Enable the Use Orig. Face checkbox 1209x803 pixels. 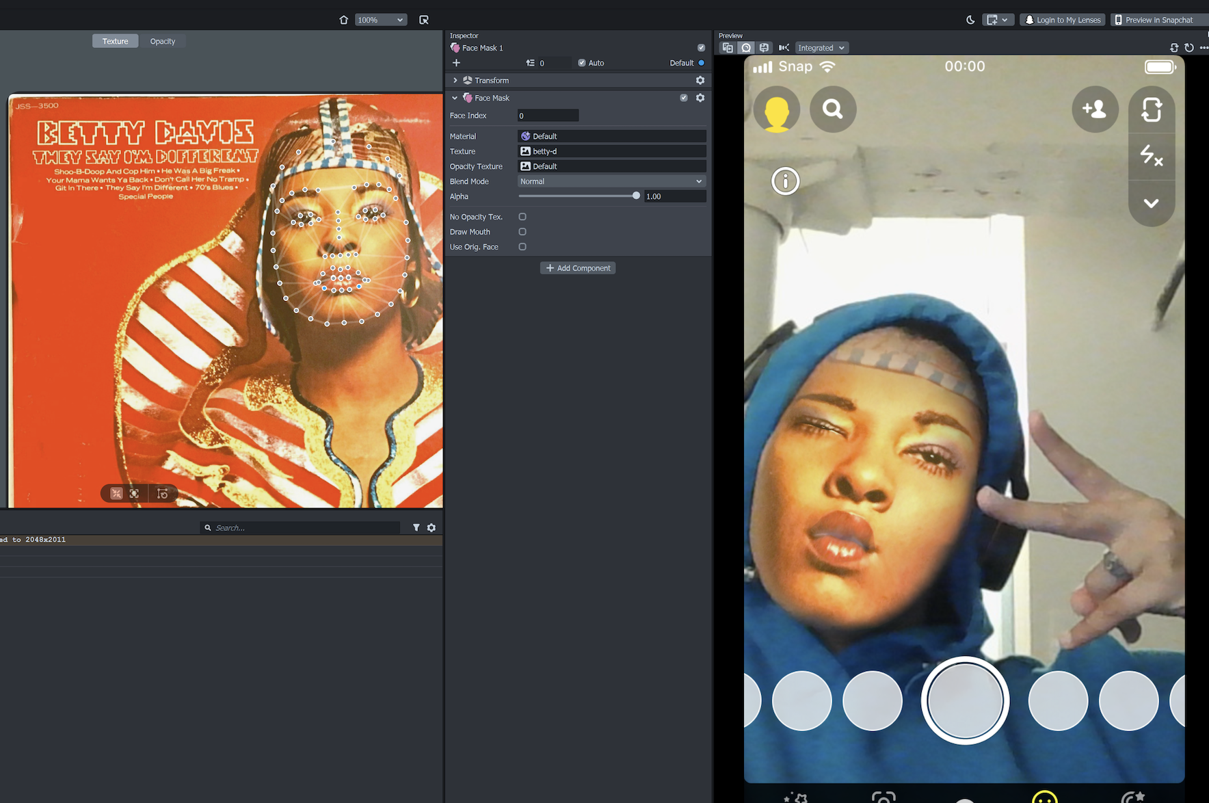click(522, 247)
